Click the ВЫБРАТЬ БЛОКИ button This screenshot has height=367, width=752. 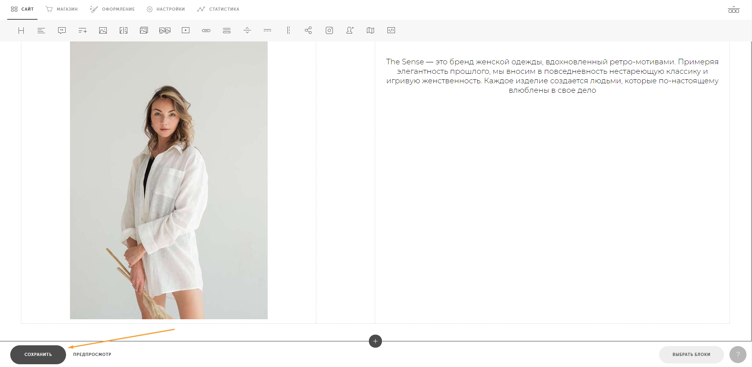click(x=691, y=354)
